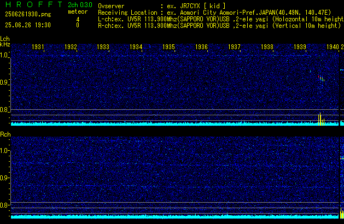This screenshot has height=224, width=344.
Task: Click the 1.0 label on Rch axis
Action: click(4, 151)
